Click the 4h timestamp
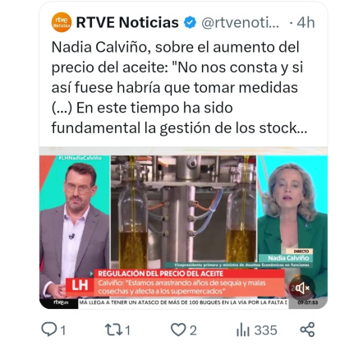The image size is (340, 346). pos(306,23)
